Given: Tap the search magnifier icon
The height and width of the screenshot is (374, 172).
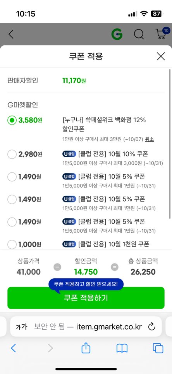Looking at the screenshot, I should tap(139, 34).
